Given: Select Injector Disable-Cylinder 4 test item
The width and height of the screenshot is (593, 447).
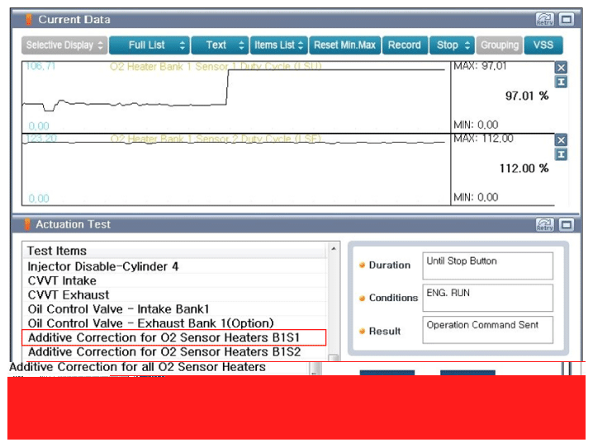Looking at the screenshot, I should [x=103, y=266].
